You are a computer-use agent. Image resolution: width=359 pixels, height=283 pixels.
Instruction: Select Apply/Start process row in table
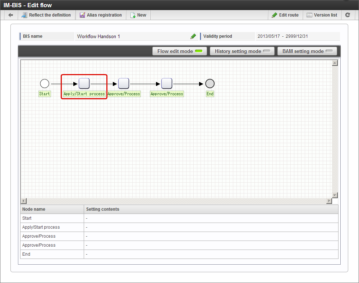179,227
